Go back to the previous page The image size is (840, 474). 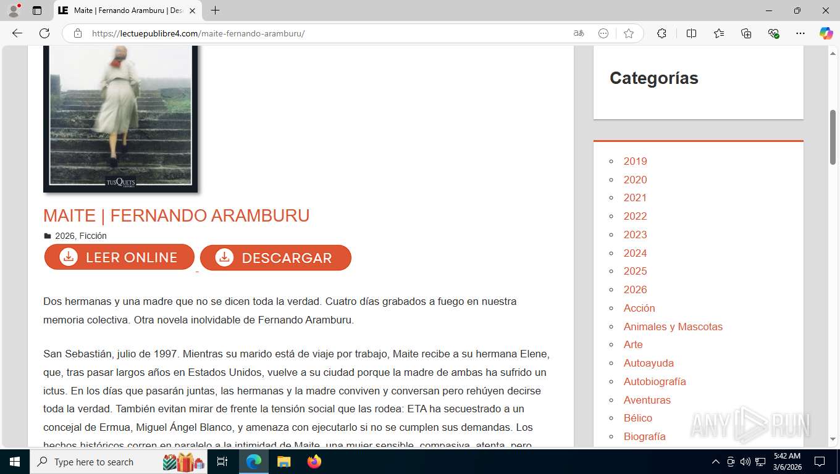coord(17,33)
